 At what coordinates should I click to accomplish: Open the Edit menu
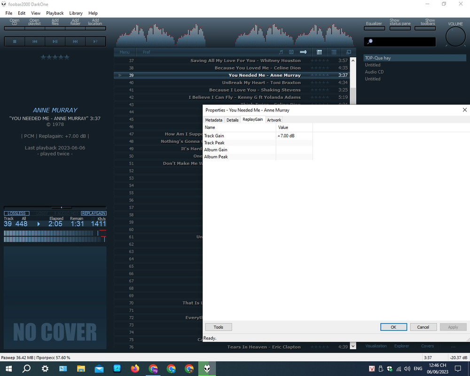click(22, 13)
